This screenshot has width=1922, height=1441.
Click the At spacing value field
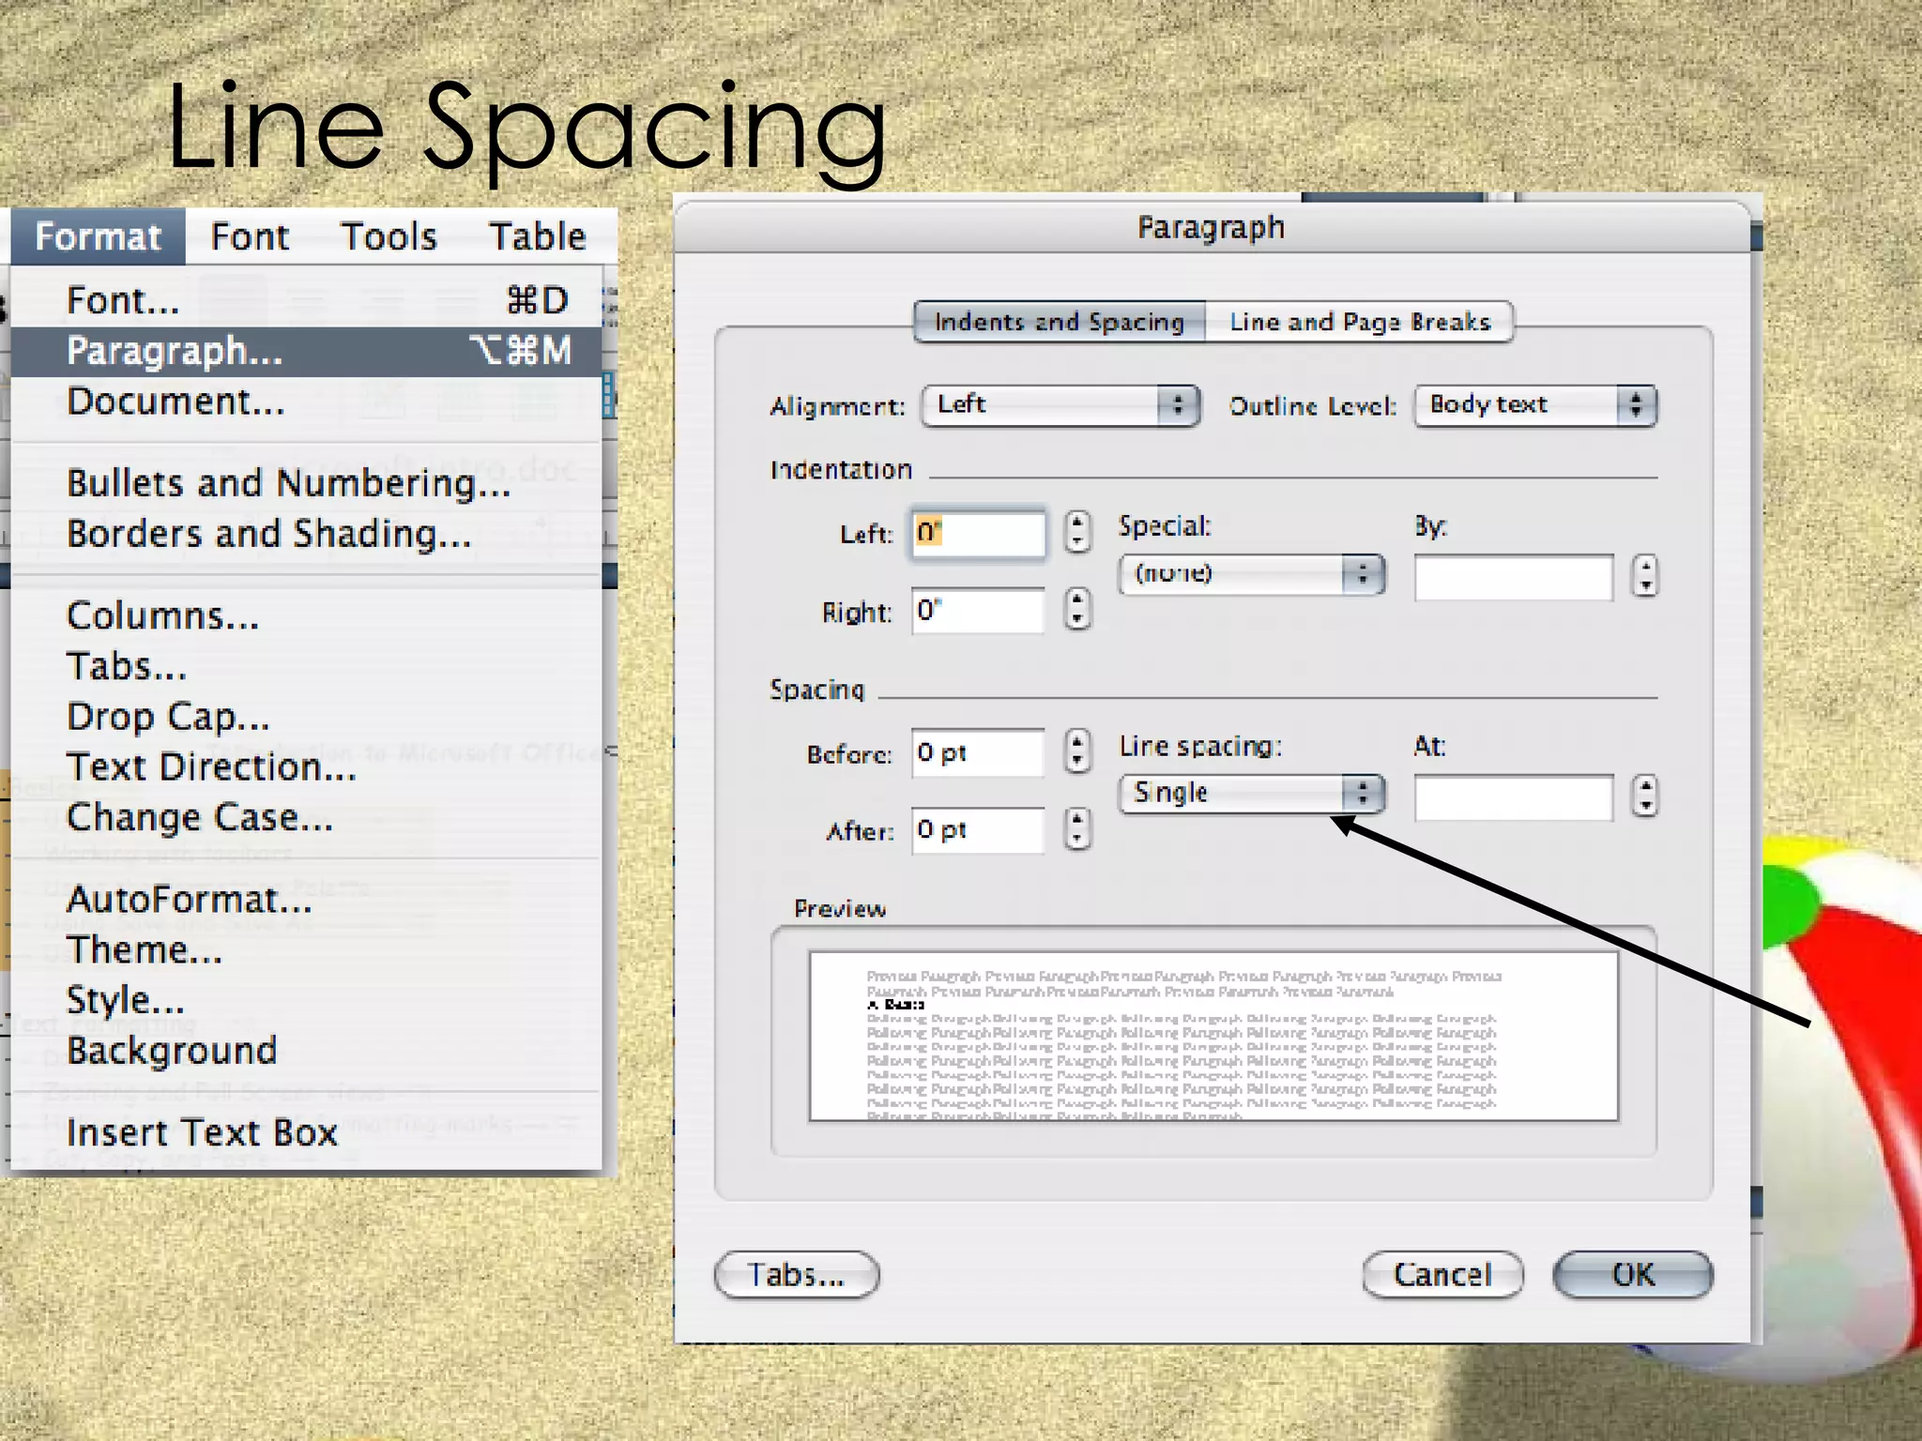tap(1514, 797)
